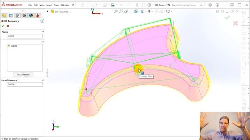Open the Apply Scene icon
Screen dimensions: 250x140
click(161, 11)
